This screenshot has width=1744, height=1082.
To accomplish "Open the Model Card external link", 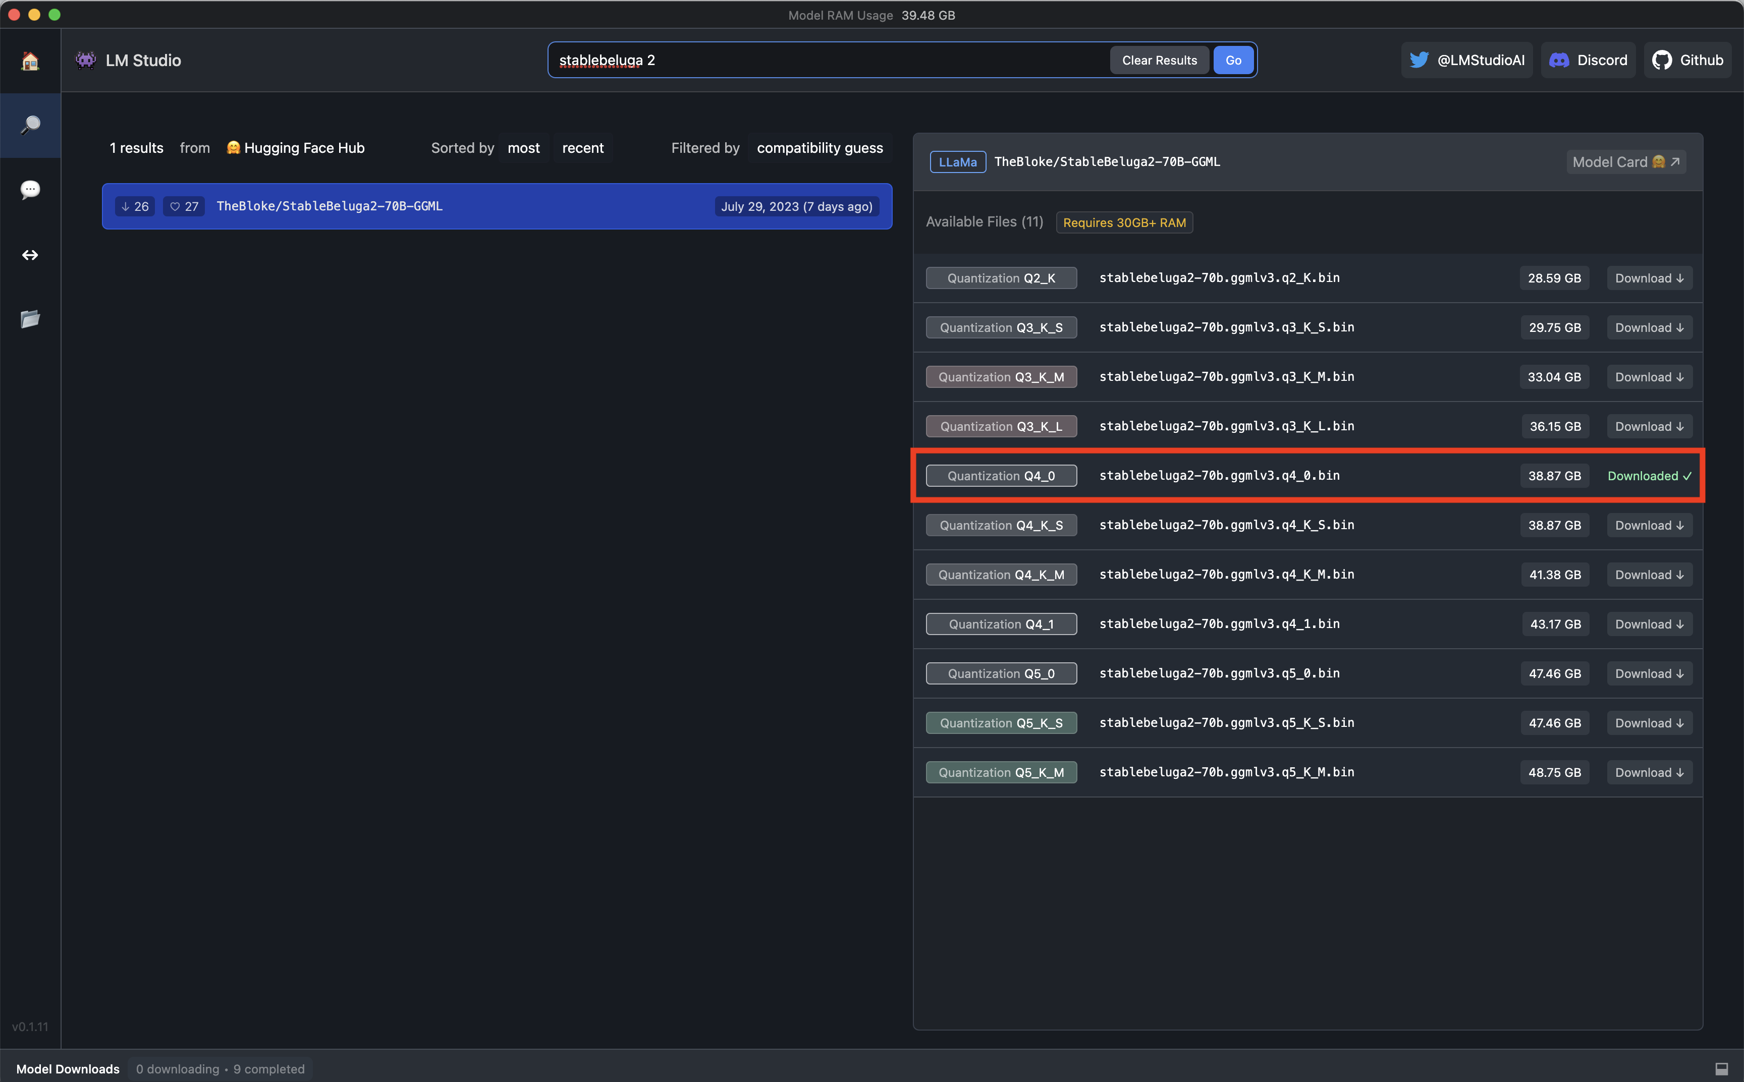I will pos(1626,162).
